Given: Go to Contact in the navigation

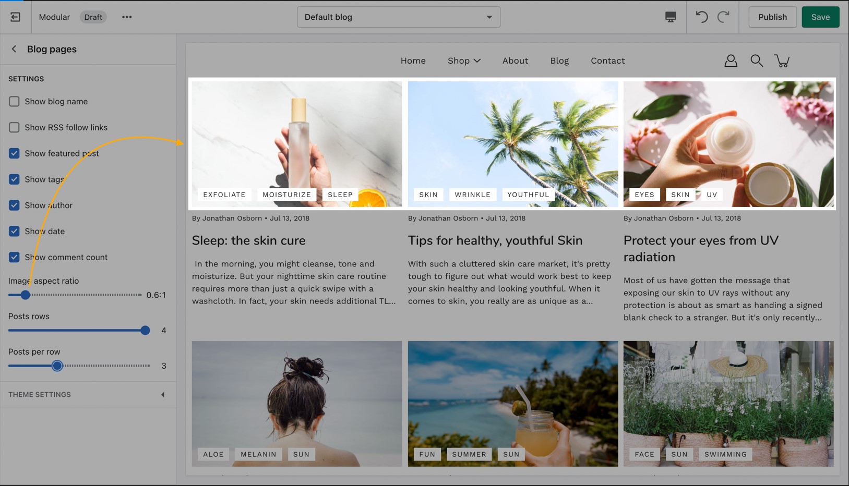Looking at the screenshot, I should (607, 61).
